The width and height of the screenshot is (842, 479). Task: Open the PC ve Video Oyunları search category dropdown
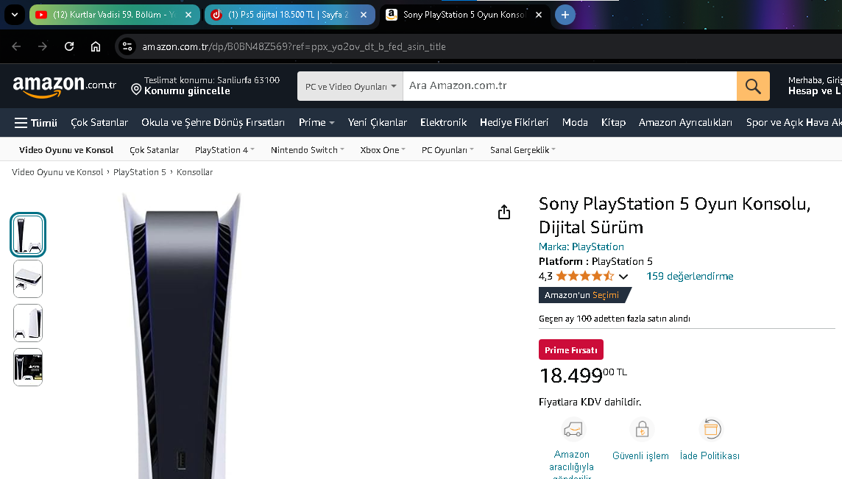[x=350, y=86]
